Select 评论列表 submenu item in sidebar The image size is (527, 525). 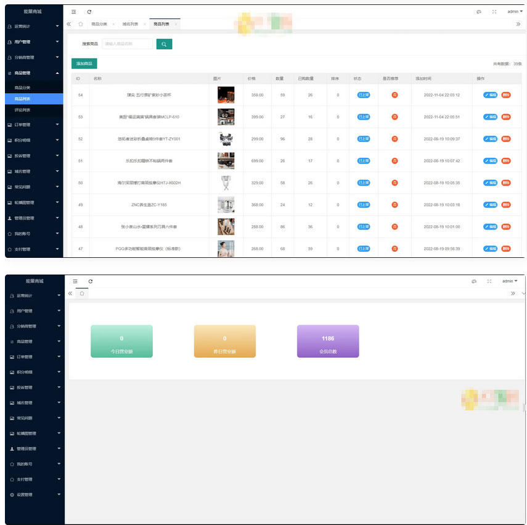click(34, 110)
